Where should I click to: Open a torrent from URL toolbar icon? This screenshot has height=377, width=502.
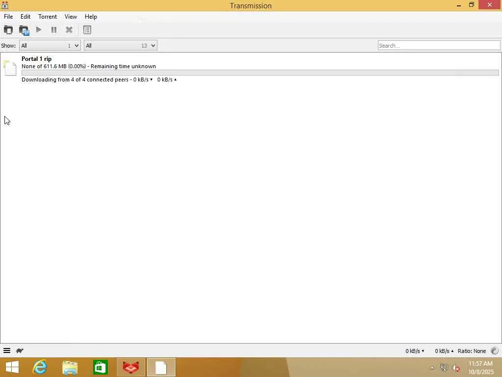(24, 30)
